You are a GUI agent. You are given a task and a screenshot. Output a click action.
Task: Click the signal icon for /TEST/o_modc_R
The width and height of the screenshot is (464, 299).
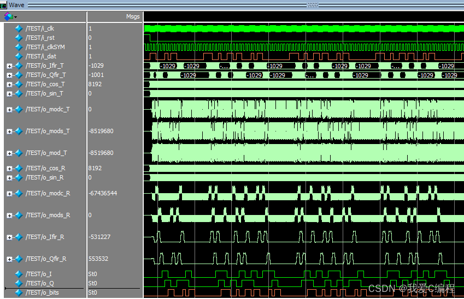pyautogui.click(x=19, y=193)
